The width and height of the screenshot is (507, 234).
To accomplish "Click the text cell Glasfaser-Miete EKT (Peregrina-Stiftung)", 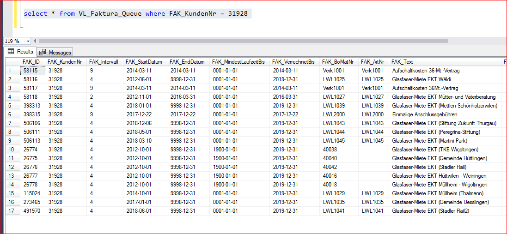I will (446, 132).
